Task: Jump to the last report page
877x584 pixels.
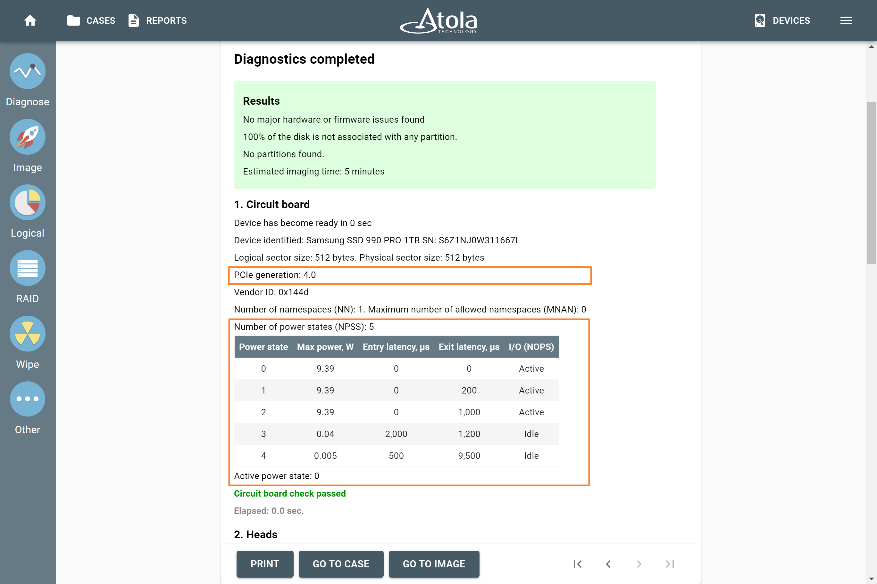Action: point(670,564)
